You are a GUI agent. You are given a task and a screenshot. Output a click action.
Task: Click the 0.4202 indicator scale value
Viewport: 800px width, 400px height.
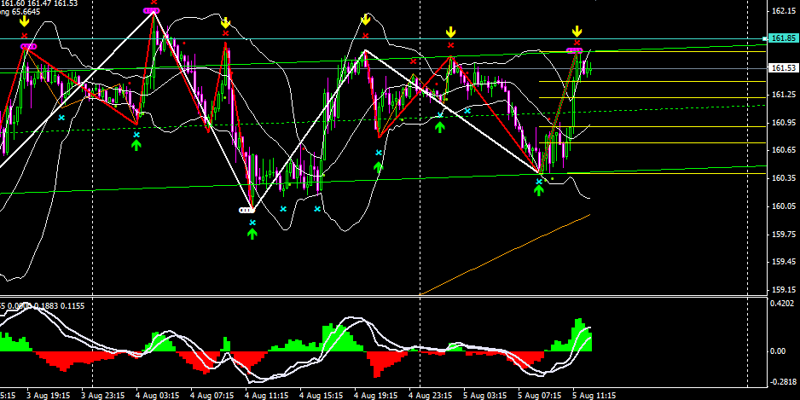782,303
